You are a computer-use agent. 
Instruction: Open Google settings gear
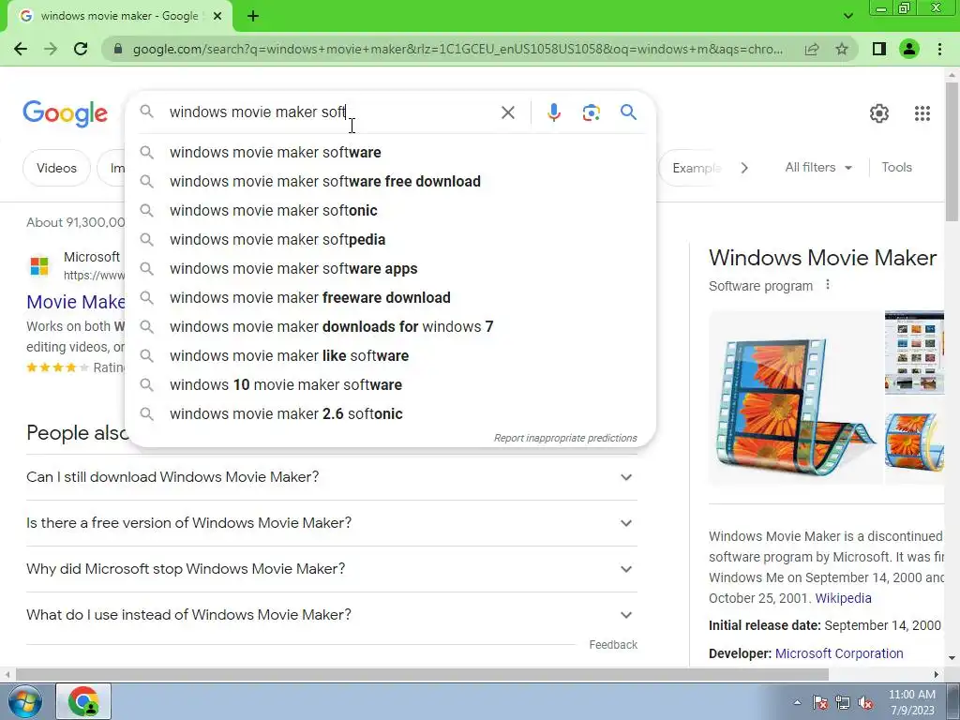(x=879, y=113)
